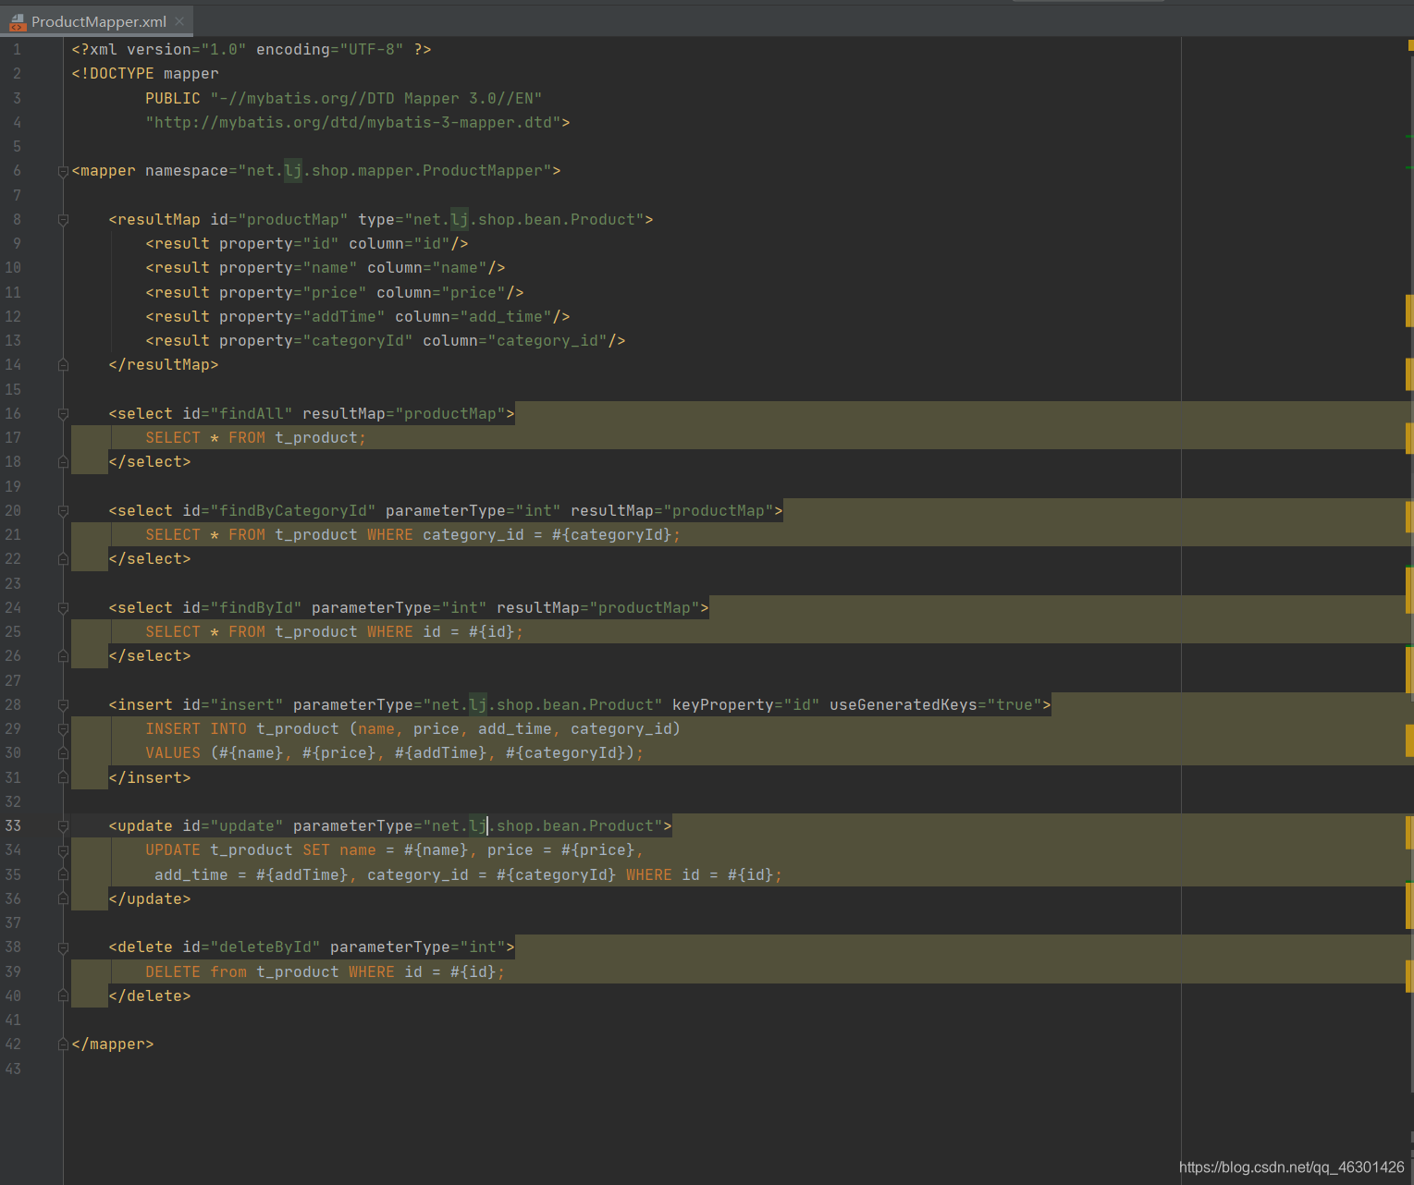Click the closing </mapper> tag
The width and height of the screenshot is (1414, 1185).
[113, 1045]
